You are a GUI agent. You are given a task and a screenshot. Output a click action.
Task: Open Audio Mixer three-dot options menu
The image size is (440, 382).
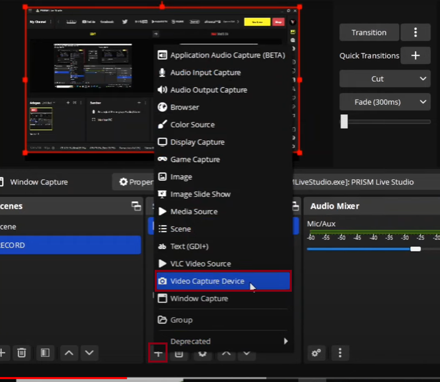coord(340,353)
